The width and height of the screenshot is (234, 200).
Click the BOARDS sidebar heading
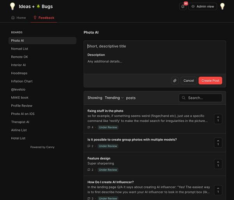[x=17, y=32]
